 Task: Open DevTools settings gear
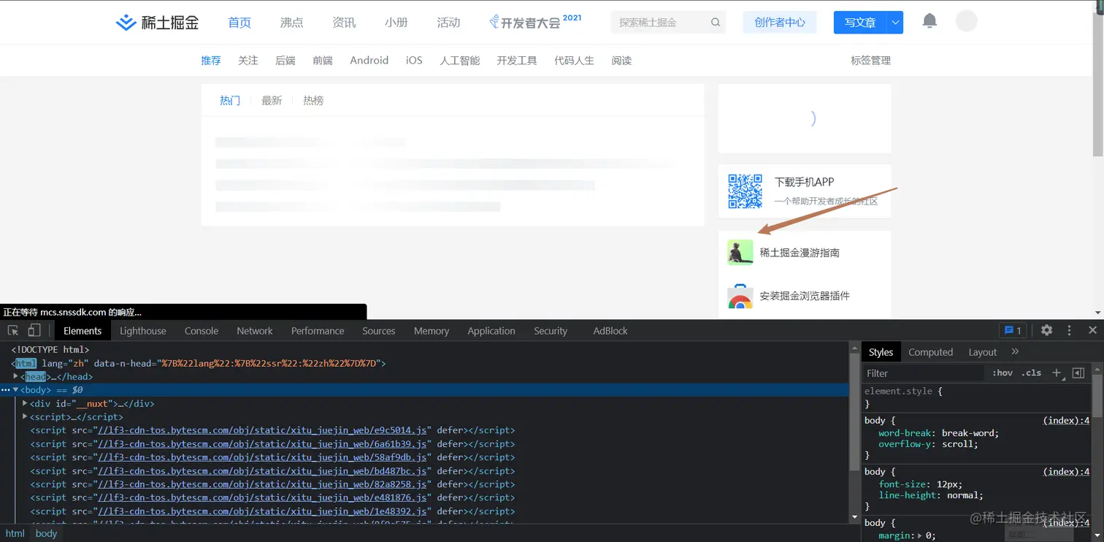coord(1046,330)
